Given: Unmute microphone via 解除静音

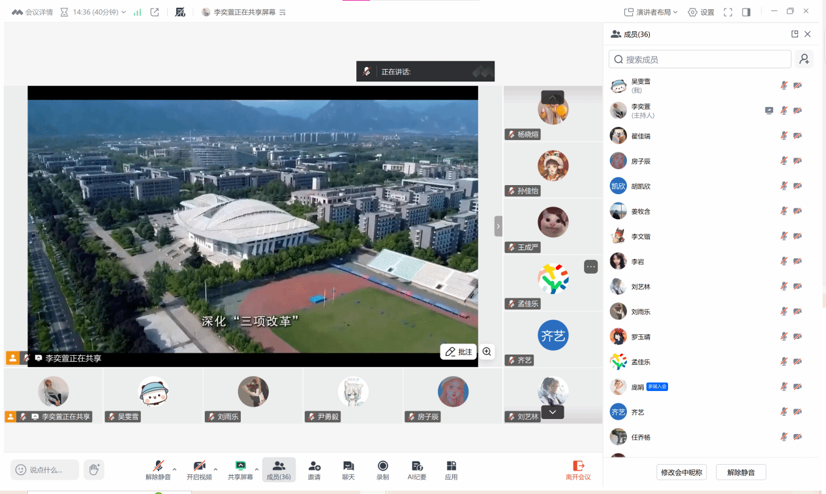Looking at the screenshot, I should [x=158, y=469].
